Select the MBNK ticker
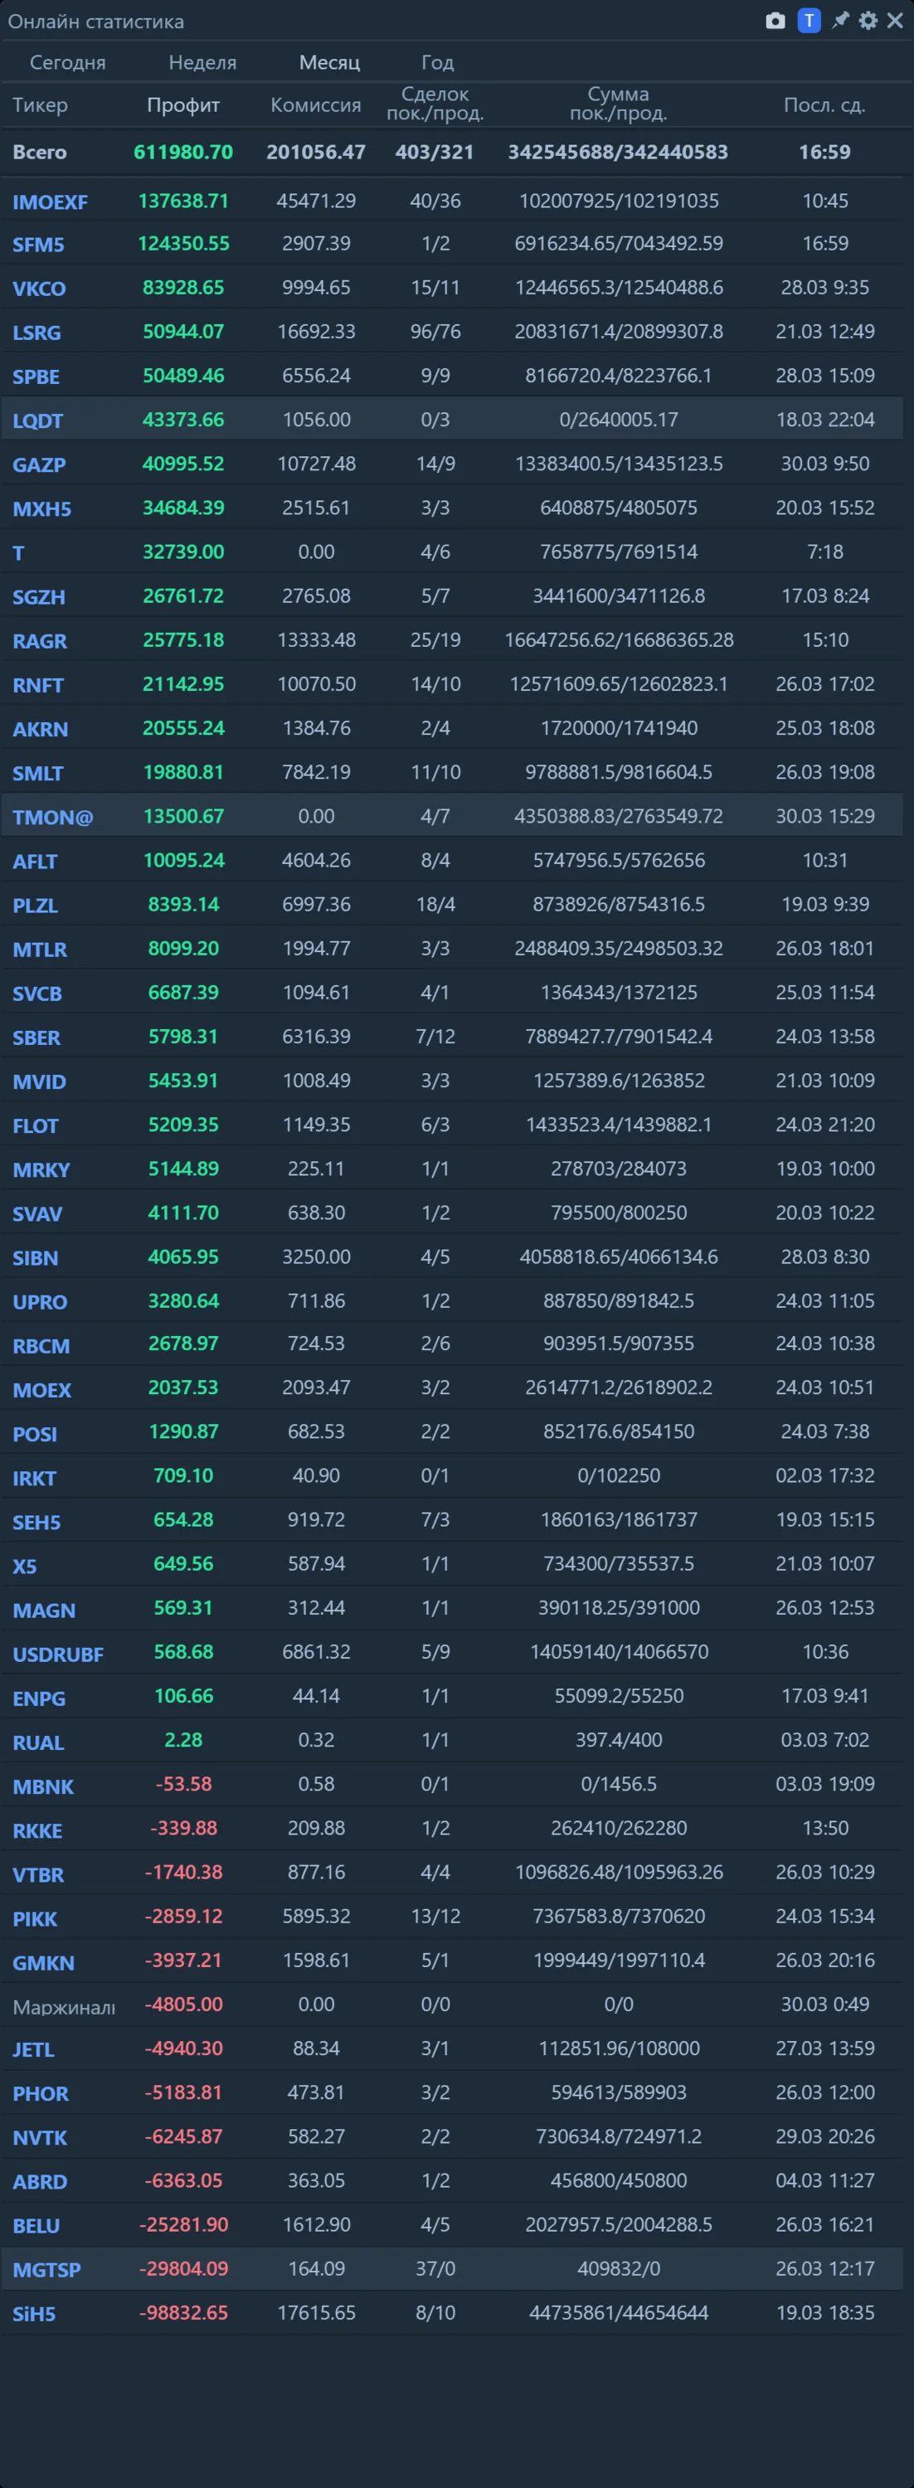 tap(43, 1787)
